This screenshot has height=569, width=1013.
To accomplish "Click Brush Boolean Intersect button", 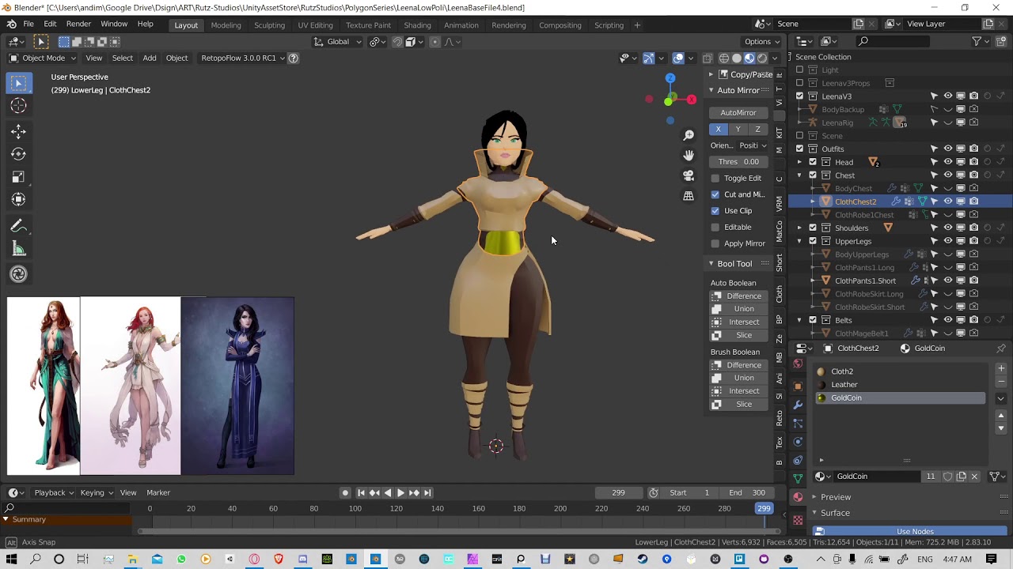I will (738, 391).
